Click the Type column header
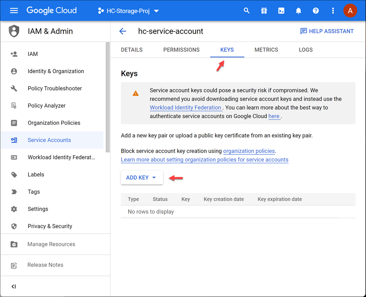Viewport: 366px width, 297px height. pyautogui.click(x=133, y=199)
